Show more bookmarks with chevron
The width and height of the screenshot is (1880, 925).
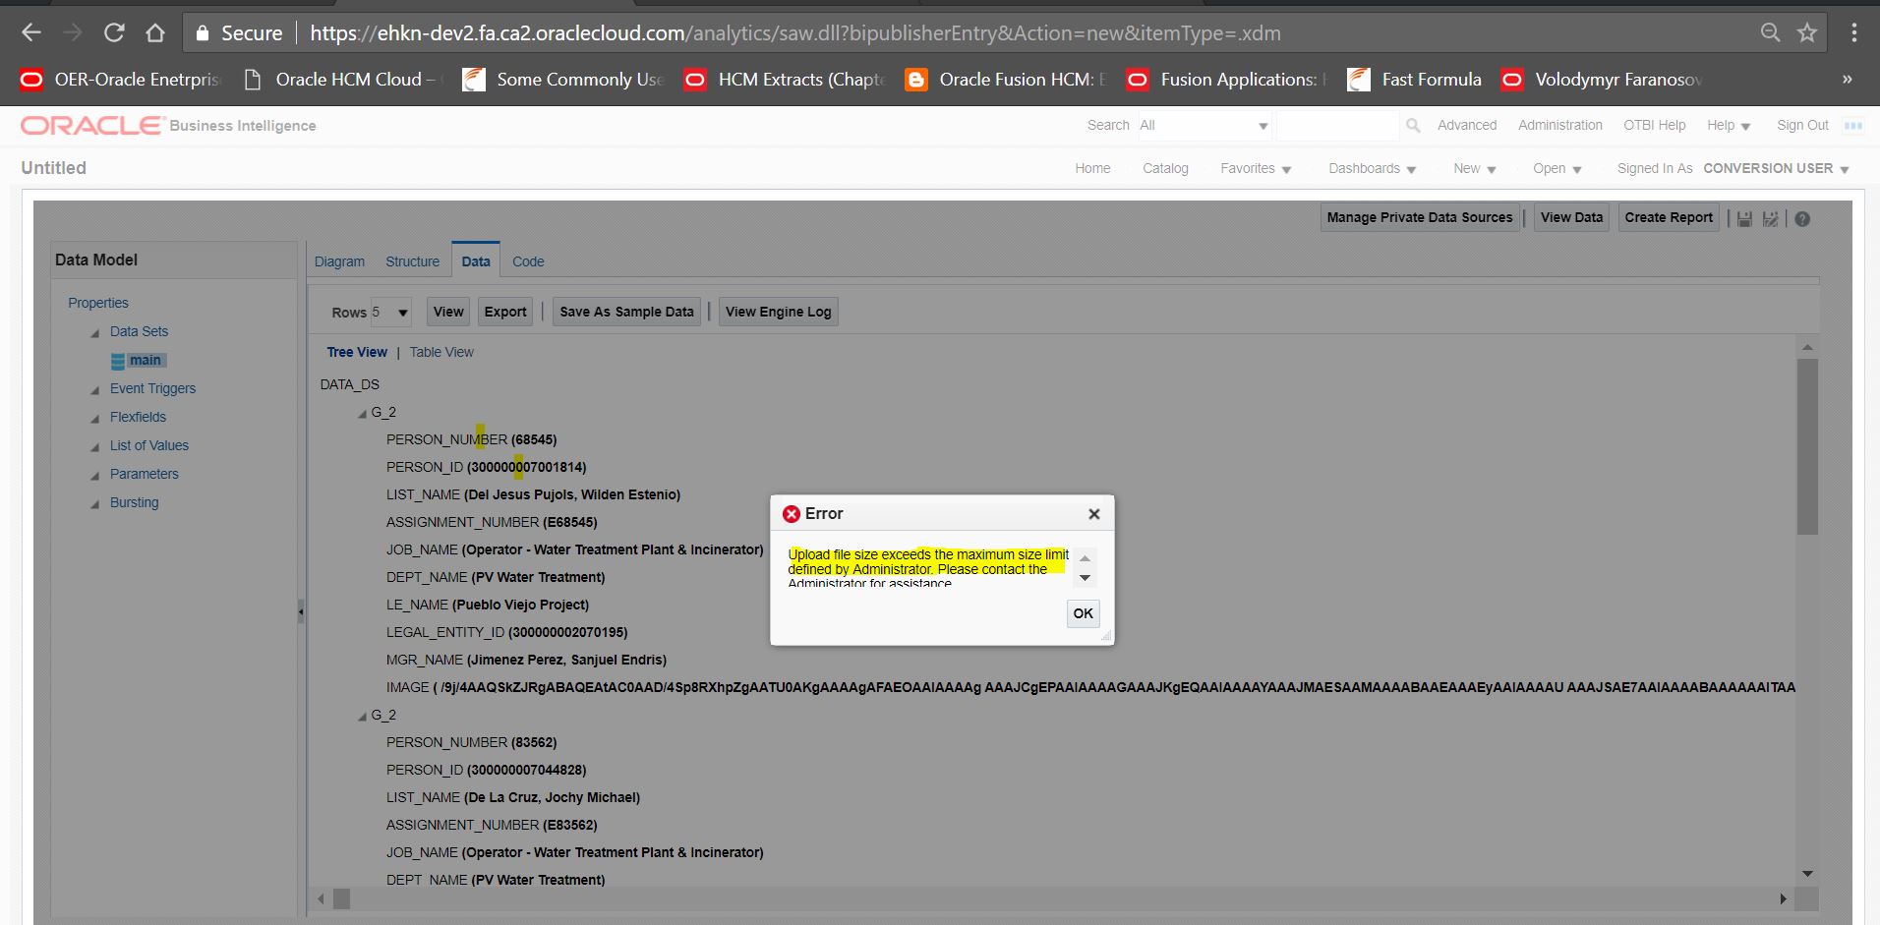[x=1847, y=80]
